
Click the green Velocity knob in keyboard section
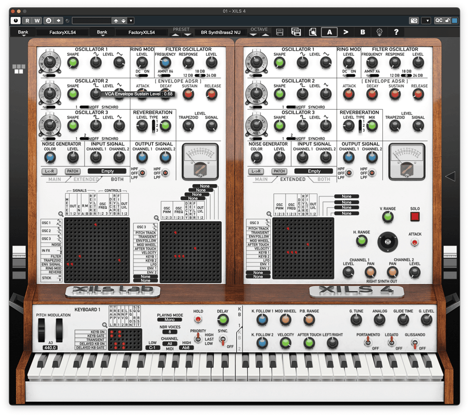click(x=286, y=343)
